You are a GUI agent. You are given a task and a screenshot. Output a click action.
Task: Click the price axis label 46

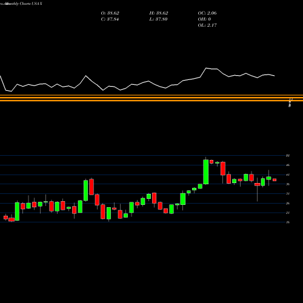click(288, 165)
